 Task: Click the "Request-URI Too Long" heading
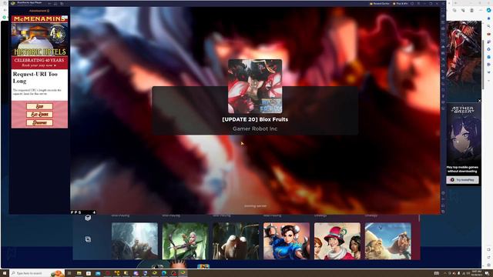(35, 77)
